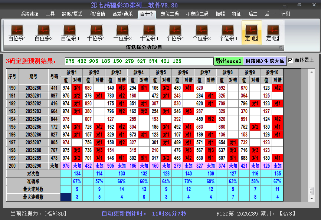Open the 工具 menu
This screenshot has width=321, height=220.
(x=50, y=14)
